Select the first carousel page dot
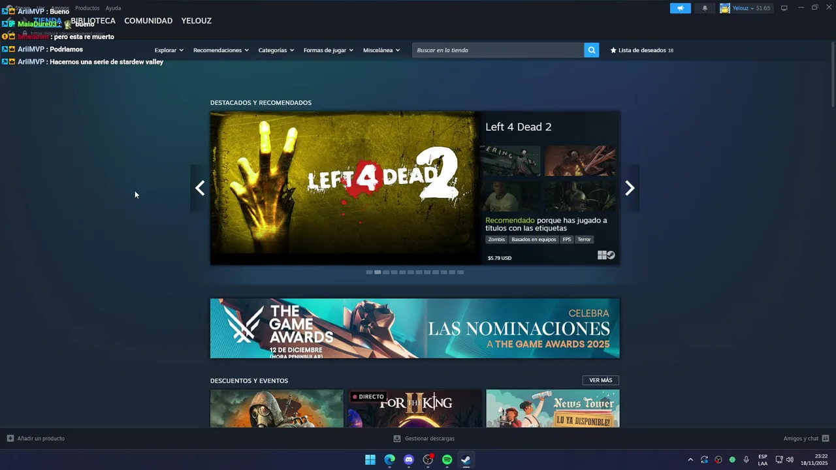 click(x=369, y=272)
